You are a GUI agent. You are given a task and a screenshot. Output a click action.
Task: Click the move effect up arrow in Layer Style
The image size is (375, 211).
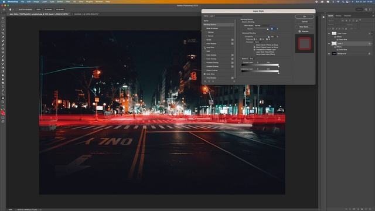[x=209, y=81]
